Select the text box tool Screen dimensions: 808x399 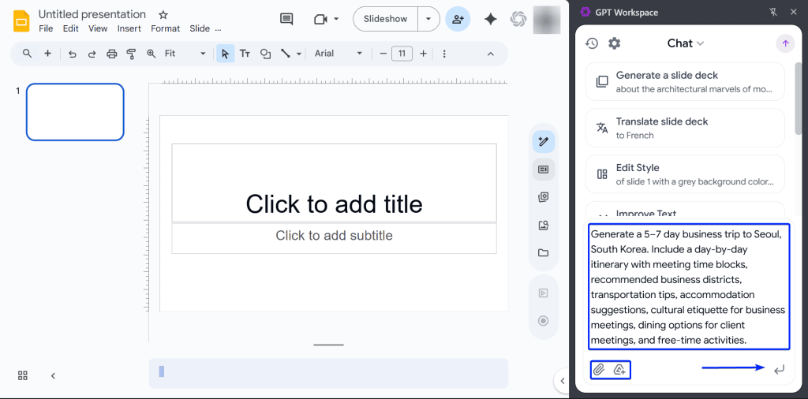(245, 54)
